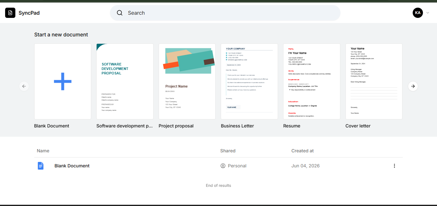
Task: Click the End of results text
Action: [x=219, y=185]
